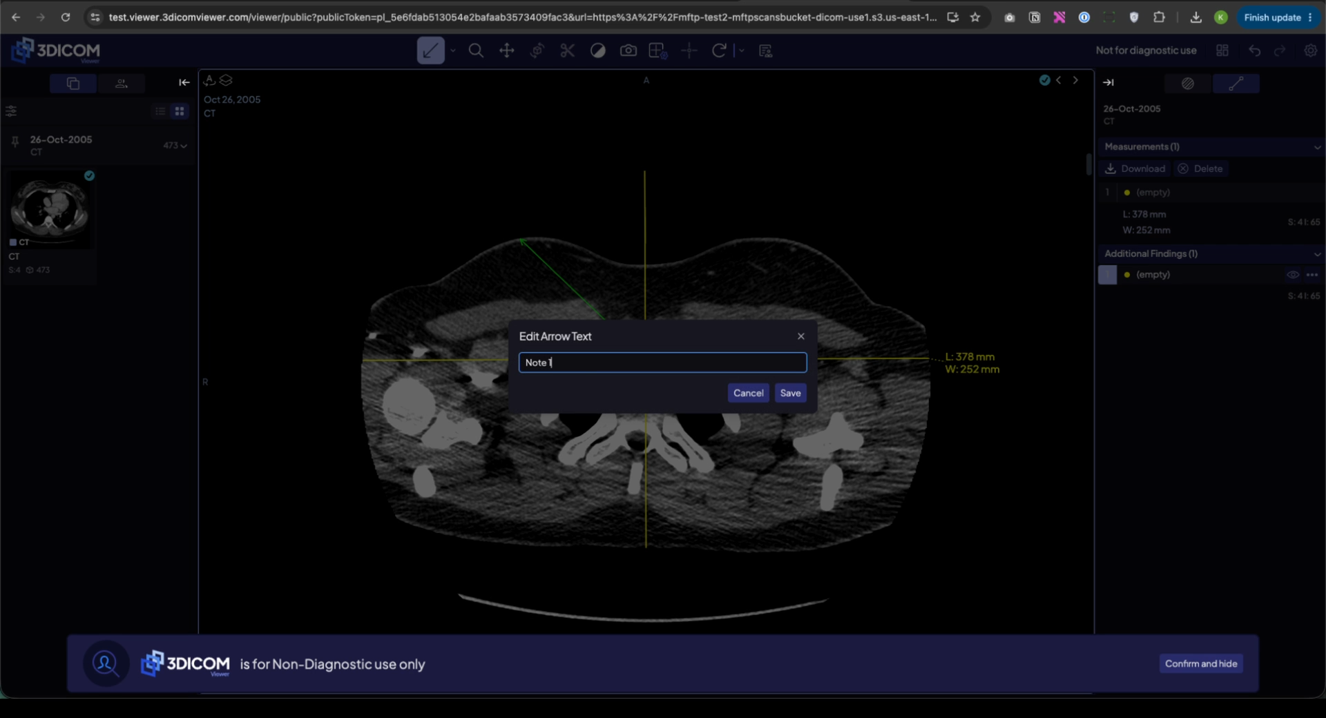This screenshot has width=1326, height=718.
Task: Open the annotation tool dropdown arrow
Action: tap(453, 50)
